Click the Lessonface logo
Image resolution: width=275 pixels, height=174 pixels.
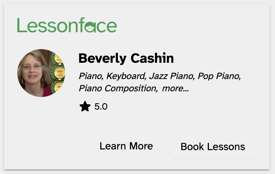[67, 26]
